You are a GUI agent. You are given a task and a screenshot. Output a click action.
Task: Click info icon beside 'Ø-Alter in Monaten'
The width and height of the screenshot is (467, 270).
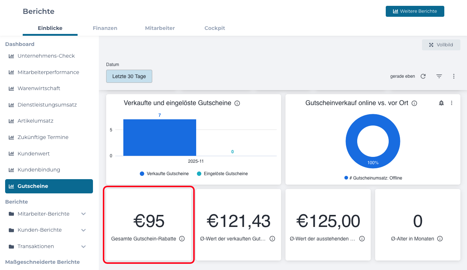tap(440, 239)
